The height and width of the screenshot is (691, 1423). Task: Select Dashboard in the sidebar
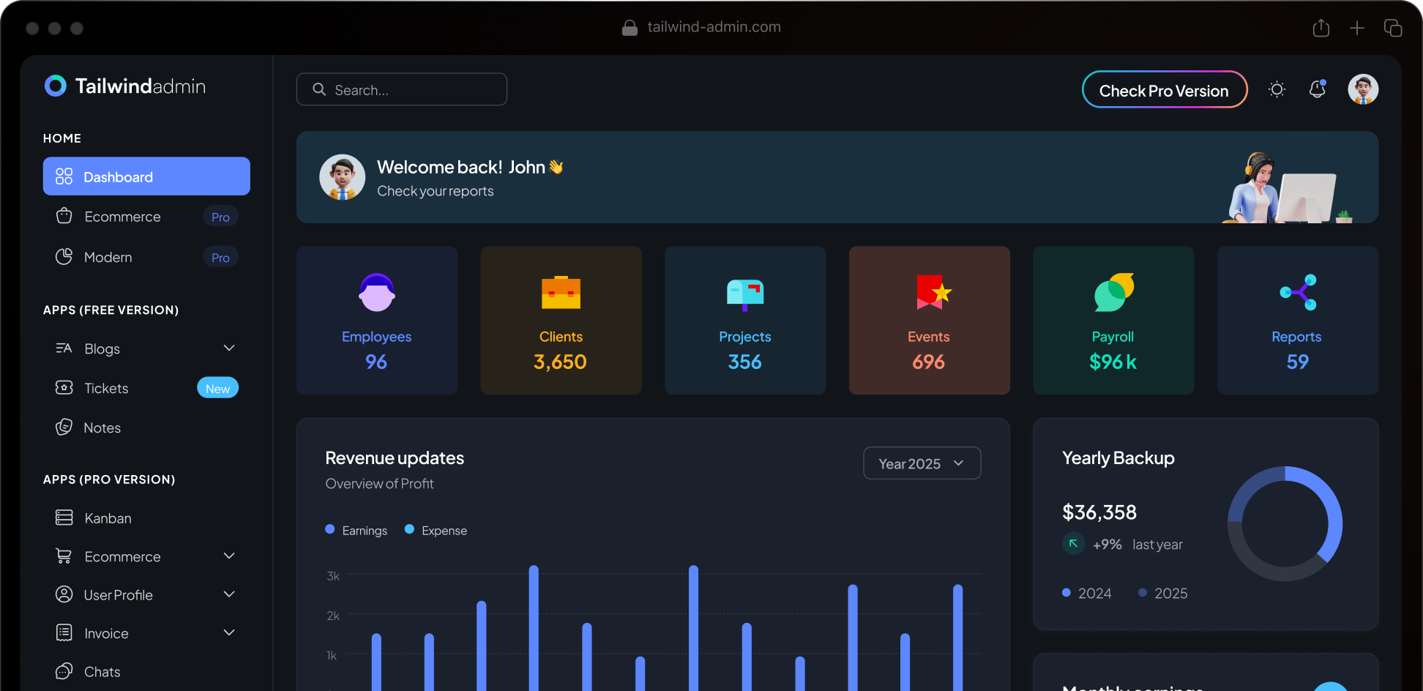coord(146,176)
